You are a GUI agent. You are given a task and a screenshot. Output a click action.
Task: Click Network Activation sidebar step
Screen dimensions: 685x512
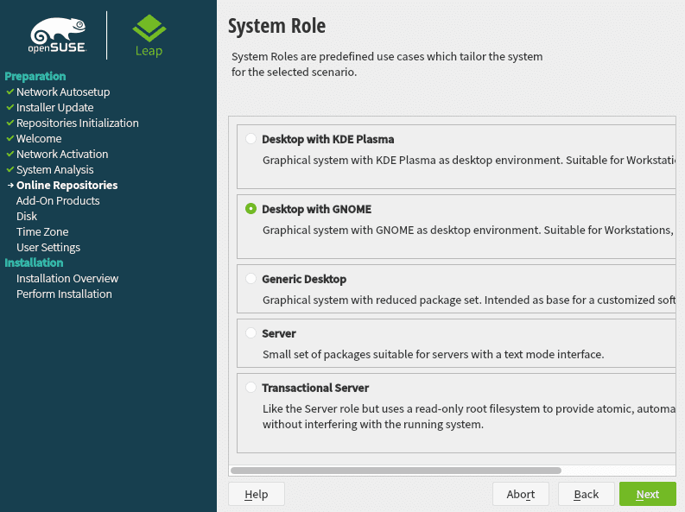[x=62, y=154]
